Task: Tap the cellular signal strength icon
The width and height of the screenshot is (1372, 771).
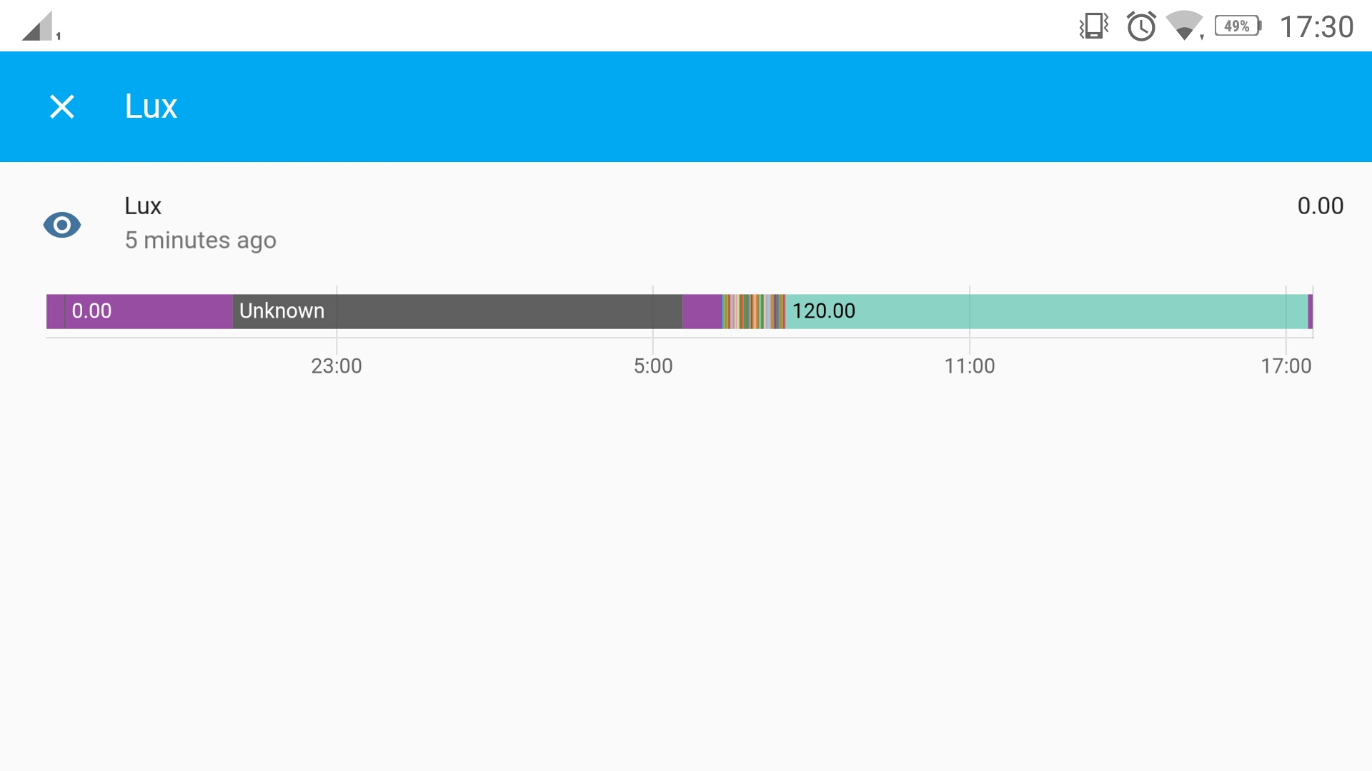Action: (x=40, y=26)
